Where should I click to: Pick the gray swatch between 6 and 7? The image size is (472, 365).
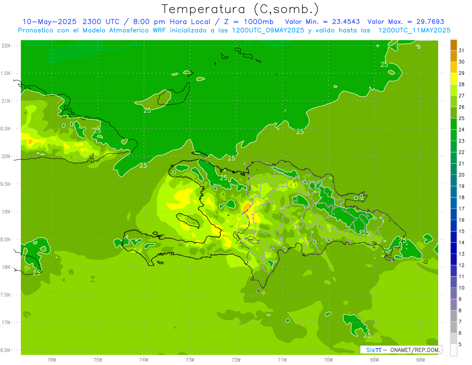tap(454, 327)
